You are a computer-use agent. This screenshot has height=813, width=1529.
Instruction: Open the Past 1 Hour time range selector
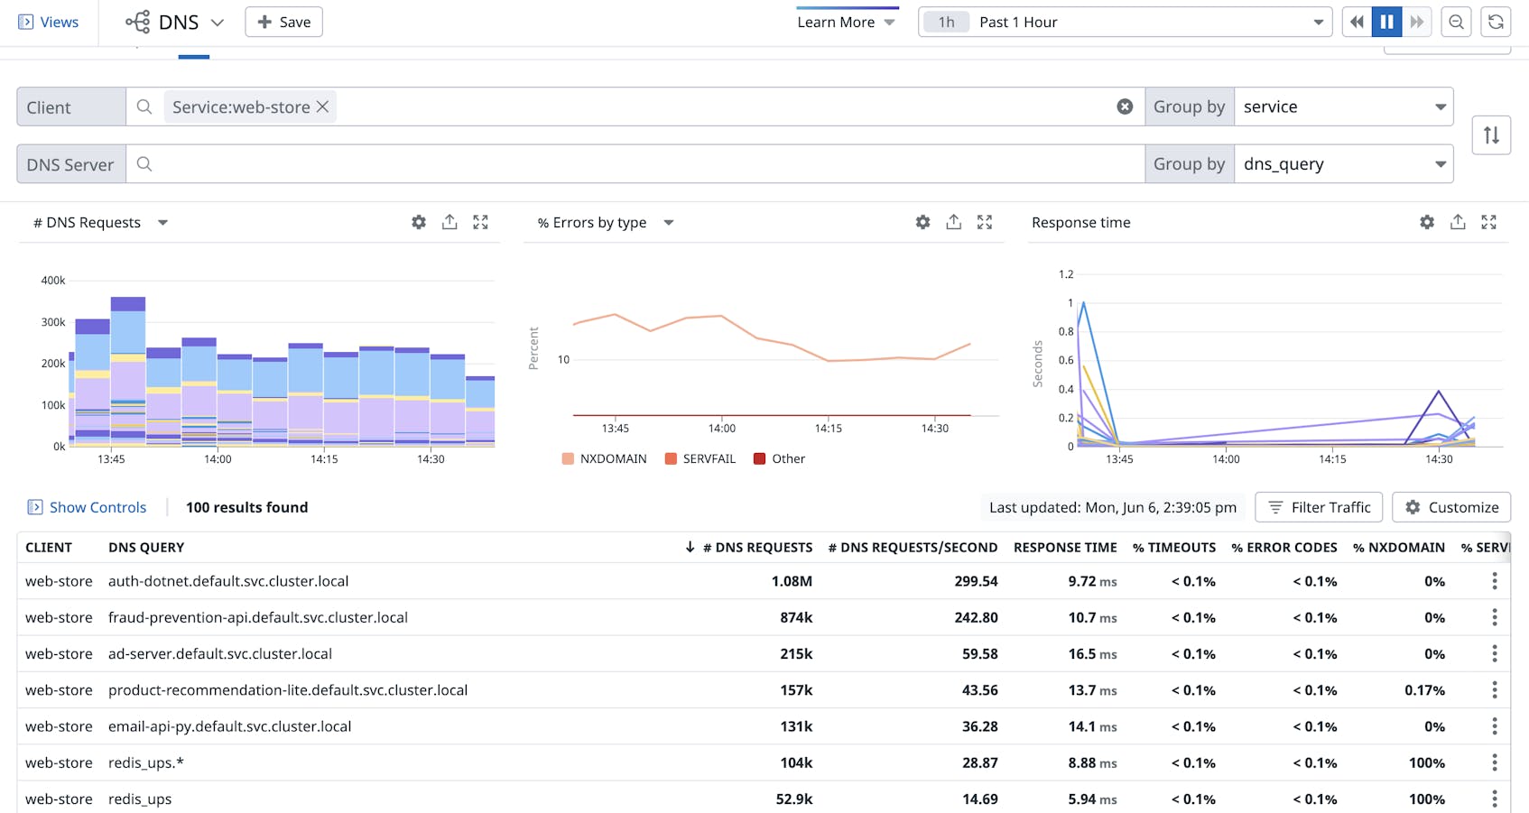point(1124,22)
